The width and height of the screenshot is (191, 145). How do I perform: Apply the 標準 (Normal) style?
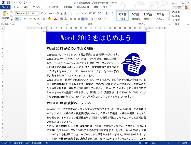(x=122, y=16)
